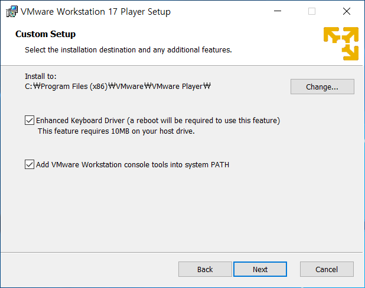Open the Change... install location dialog
The height and width of the screenshot is (288, 365).
click(322, 87)
